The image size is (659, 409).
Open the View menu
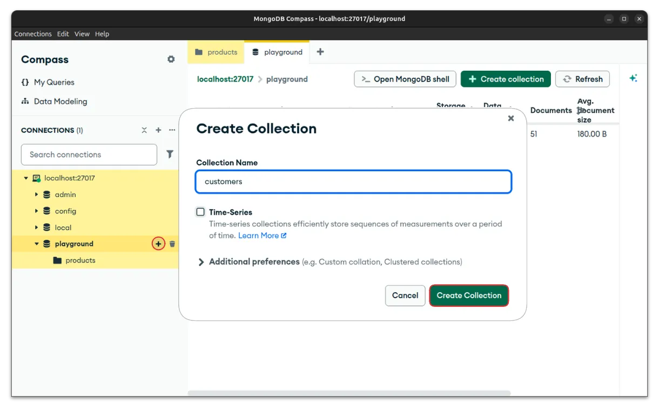tap(82, 34)
